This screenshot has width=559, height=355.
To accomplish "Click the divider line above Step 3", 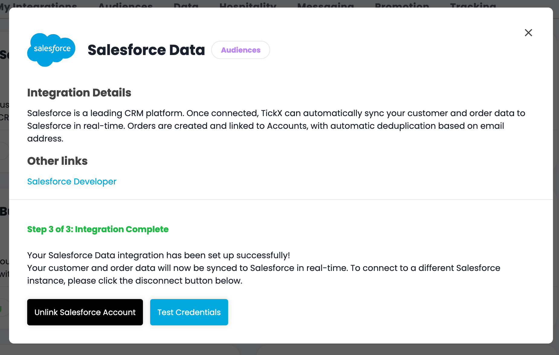I will 281,200.
